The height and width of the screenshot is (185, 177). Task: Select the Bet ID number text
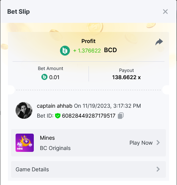[88, 116]
